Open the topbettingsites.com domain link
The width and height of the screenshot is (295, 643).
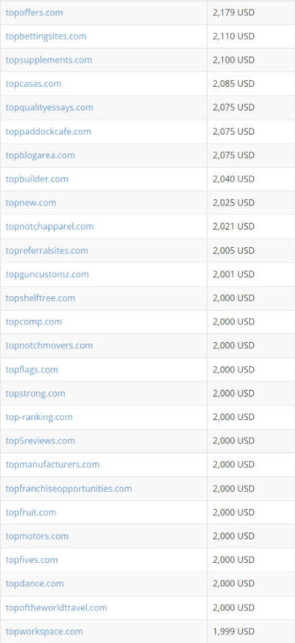pyautogui.click(x=46, y=36)
